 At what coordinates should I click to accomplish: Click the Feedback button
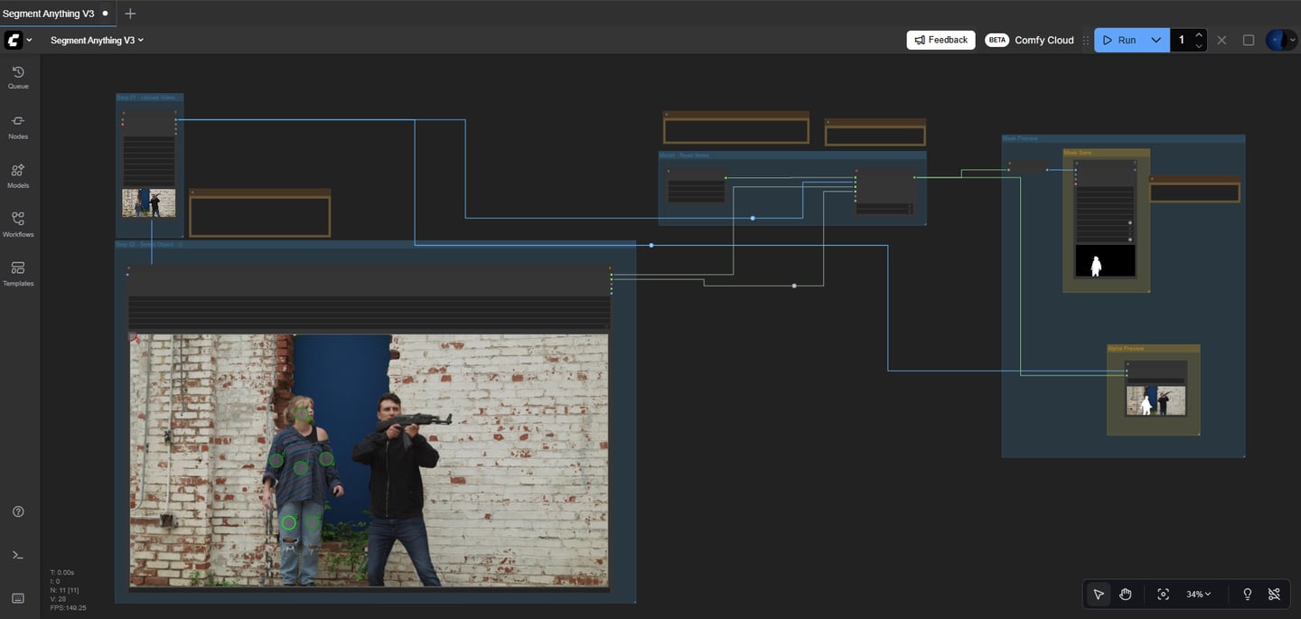click(x=941, y=40)
